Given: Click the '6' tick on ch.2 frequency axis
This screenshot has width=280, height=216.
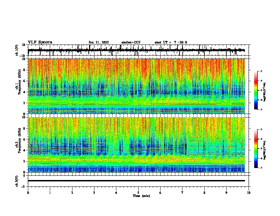Looking at the screenshot, I should coord(24,139).
